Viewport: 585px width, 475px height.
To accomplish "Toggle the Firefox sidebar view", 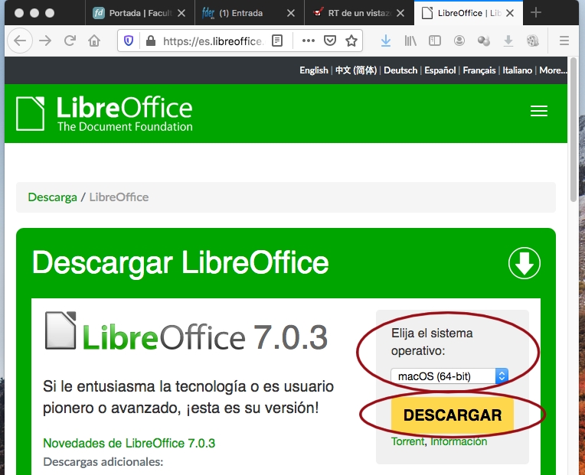I will point(434,41).
